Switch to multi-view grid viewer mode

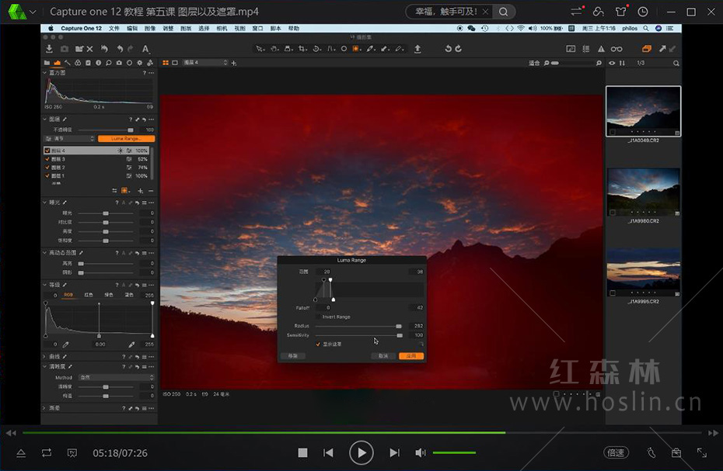[166, 63]
